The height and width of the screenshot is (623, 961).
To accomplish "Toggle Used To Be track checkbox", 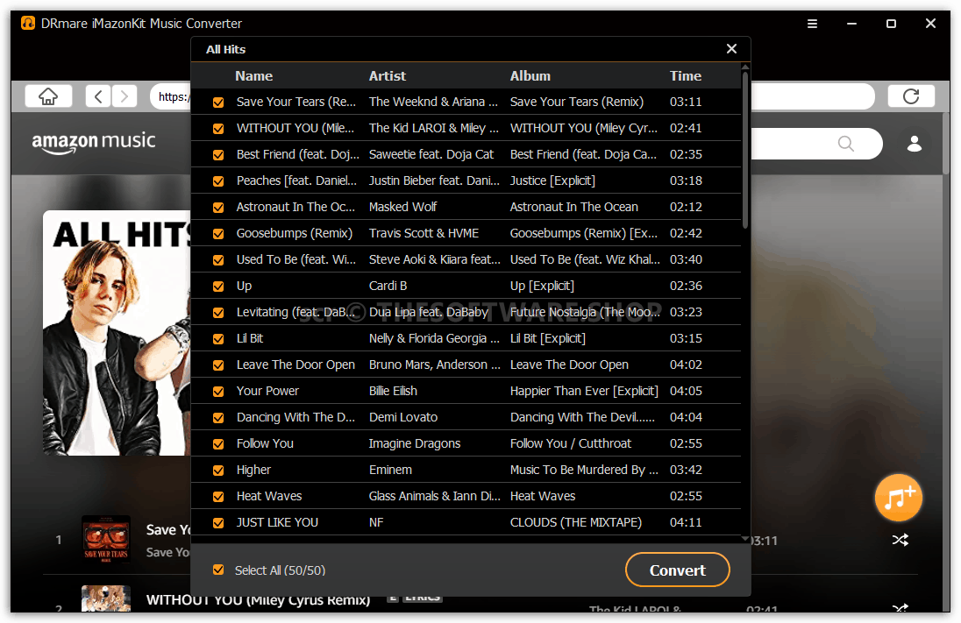I will pos(218,260).
